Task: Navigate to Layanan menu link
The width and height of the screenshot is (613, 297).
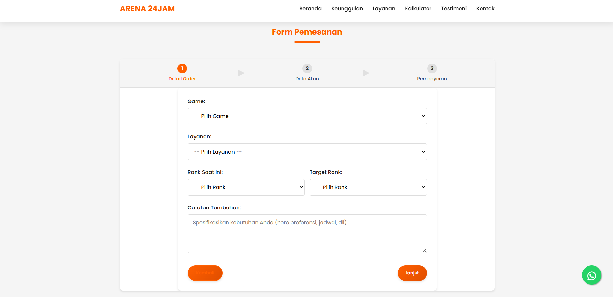Action: tap(384, 9)
